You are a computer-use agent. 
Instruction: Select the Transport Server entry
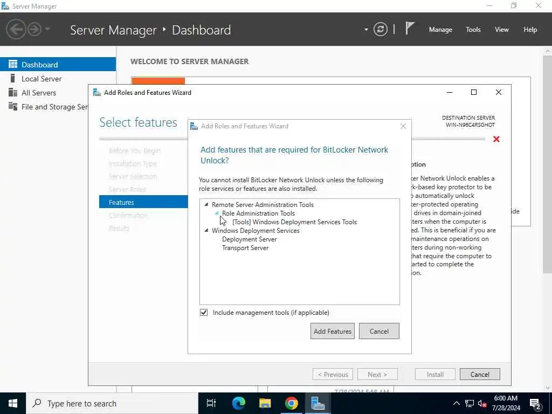point(245,248)
